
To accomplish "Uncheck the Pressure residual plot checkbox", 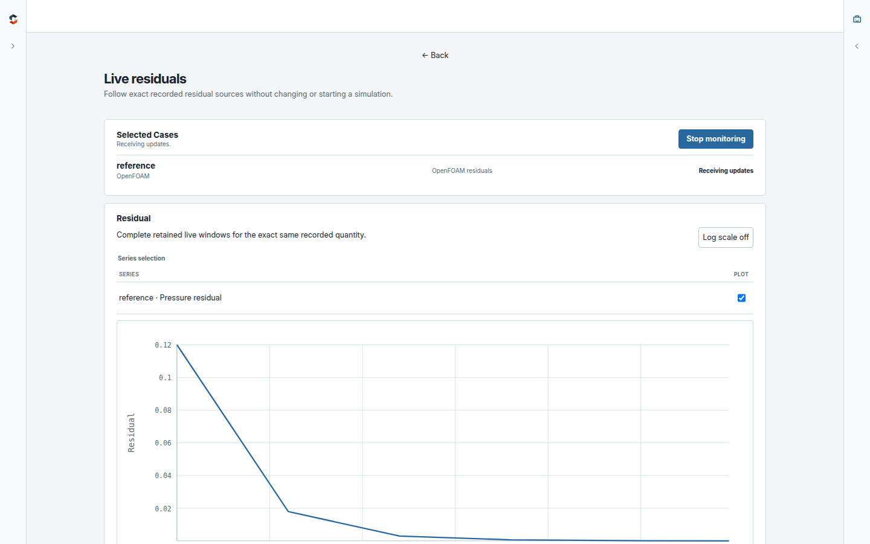I will (741, 298).
